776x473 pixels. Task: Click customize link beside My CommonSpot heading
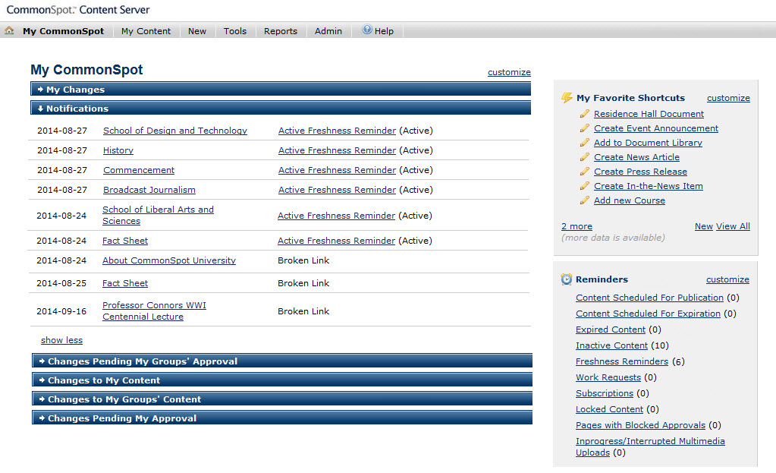click(x=509, y=72)
